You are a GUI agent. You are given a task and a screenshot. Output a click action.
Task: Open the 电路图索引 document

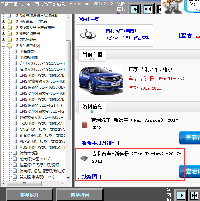[29, 51]
